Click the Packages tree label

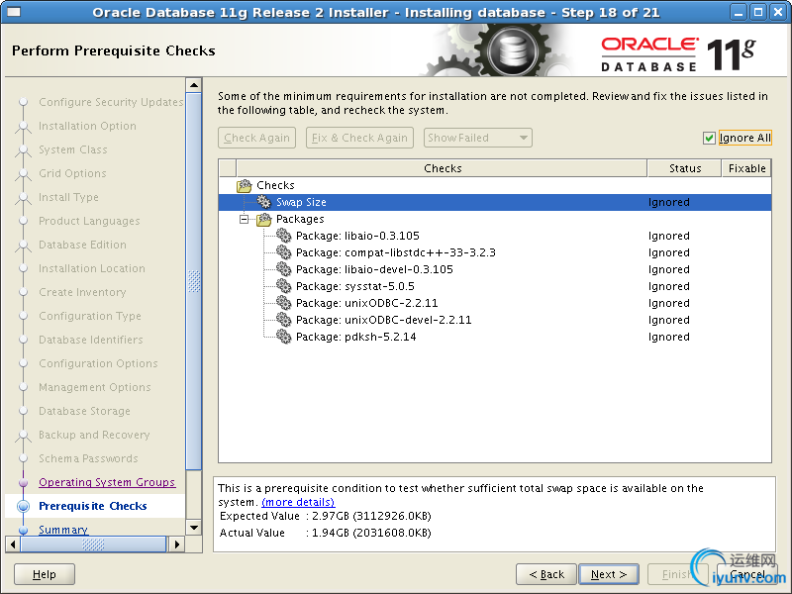pyautogui.click(x=300, y=219)
